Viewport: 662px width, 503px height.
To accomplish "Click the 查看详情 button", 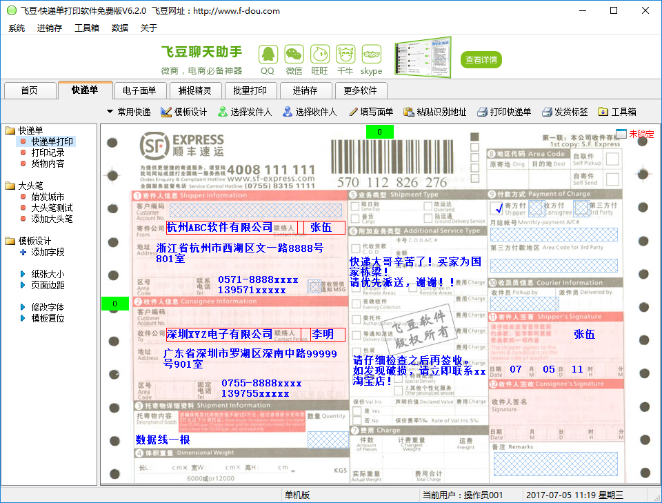I will (x=481, y=59).
